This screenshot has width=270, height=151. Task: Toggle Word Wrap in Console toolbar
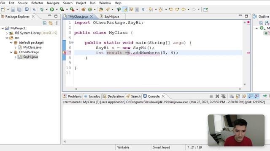tap(244, 96)
